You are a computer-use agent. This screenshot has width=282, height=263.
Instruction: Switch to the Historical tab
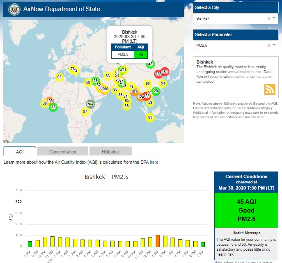110,152
